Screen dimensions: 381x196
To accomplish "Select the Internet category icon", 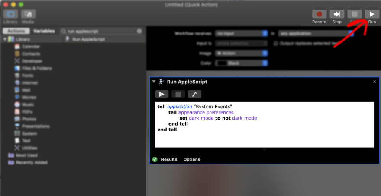I will pos(17,83).
